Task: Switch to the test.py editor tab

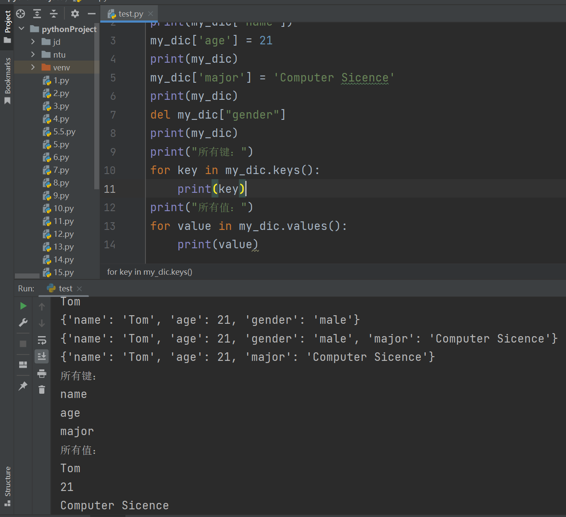Action: 130,14
